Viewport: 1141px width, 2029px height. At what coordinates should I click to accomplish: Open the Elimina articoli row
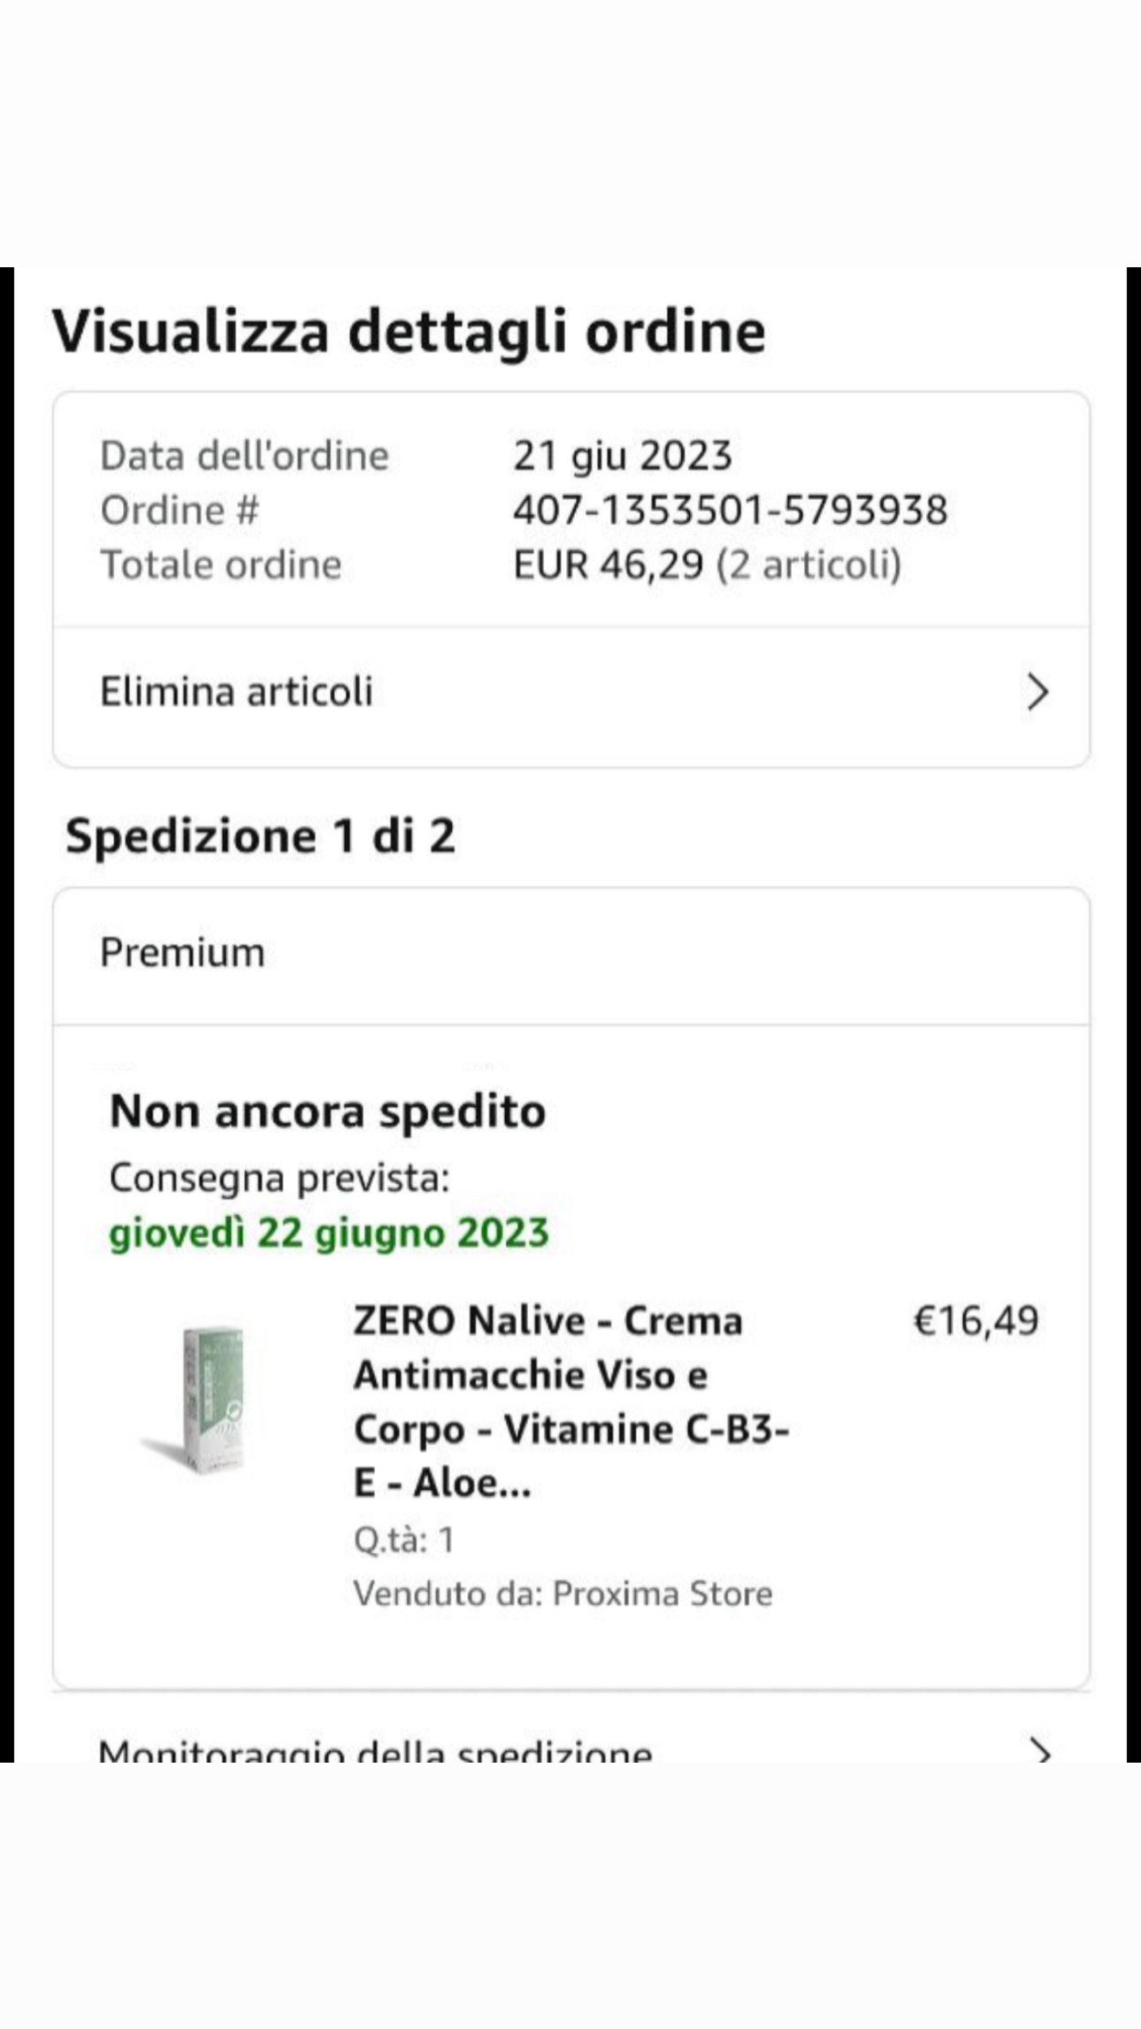coord(236,692)
